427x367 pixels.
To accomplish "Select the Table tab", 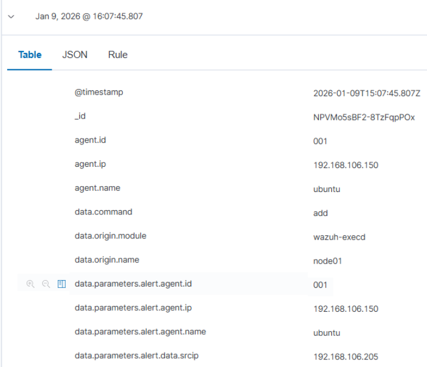I will pos(30,55).
